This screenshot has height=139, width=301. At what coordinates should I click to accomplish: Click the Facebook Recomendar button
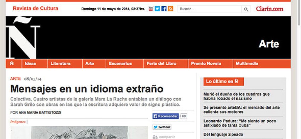click(x=166, y=116)
